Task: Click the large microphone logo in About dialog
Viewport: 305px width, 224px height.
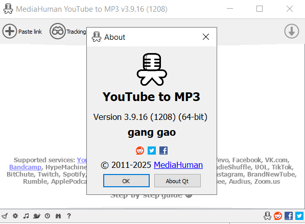Action: click(x=152, y=69)
